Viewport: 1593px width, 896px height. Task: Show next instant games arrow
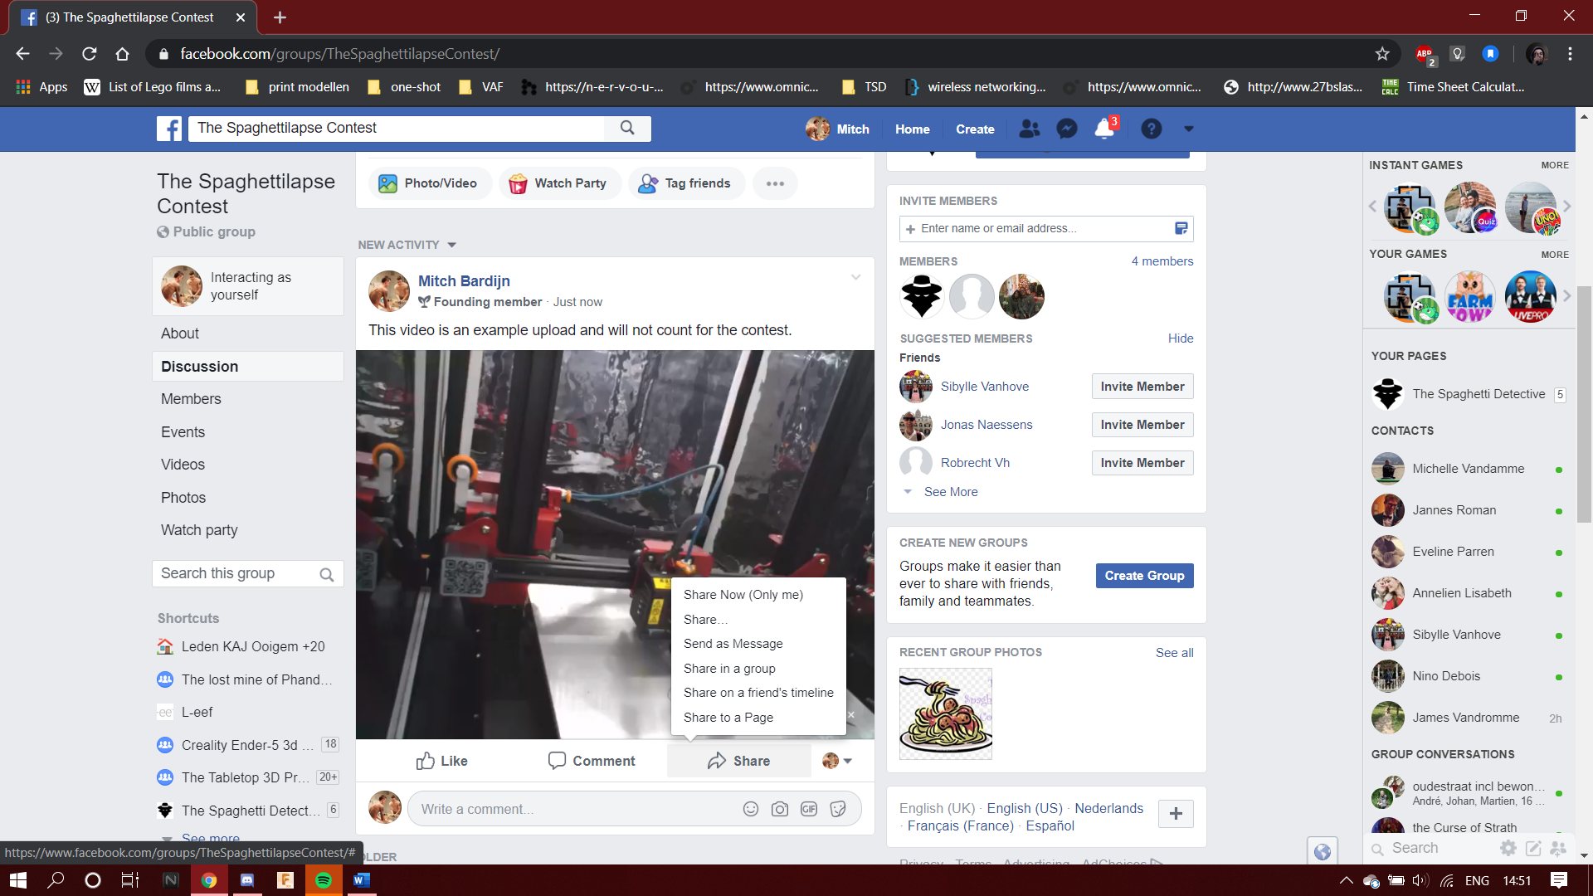pyautogui.click(x=1566, y=206)
